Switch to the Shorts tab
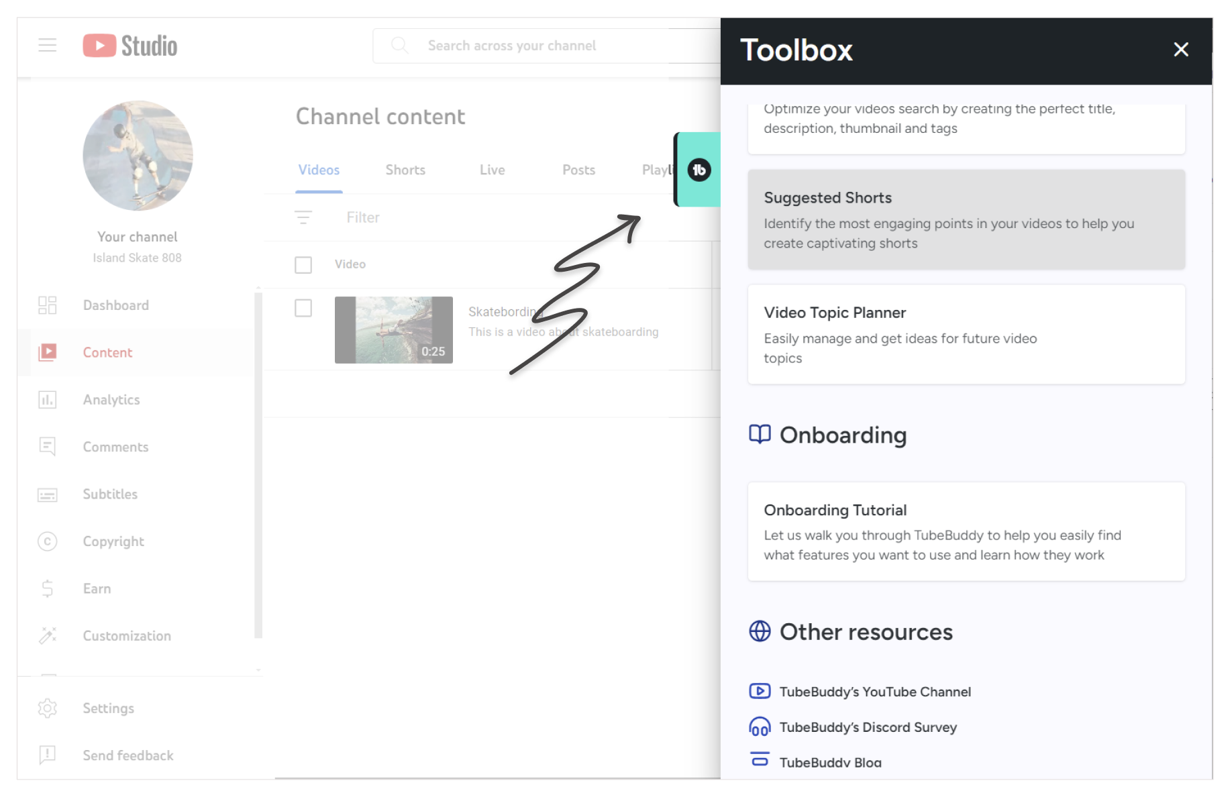 pos(405,170)
